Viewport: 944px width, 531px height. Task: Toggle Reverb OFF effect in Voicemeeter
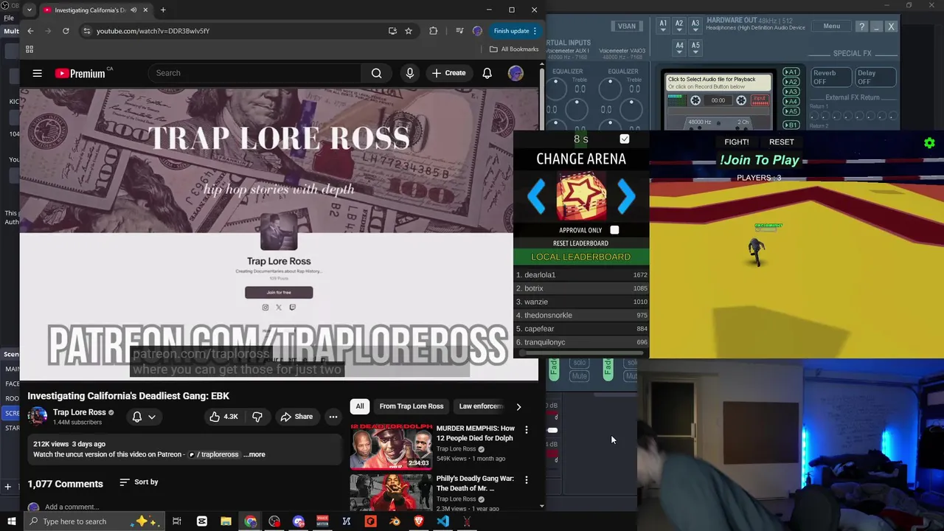[830, 77]
